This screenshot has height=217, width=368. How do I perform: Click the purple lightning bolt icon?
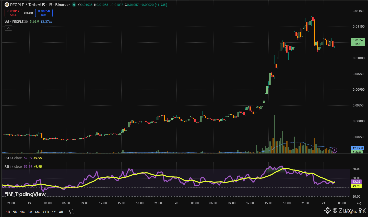tap(334, 150)
